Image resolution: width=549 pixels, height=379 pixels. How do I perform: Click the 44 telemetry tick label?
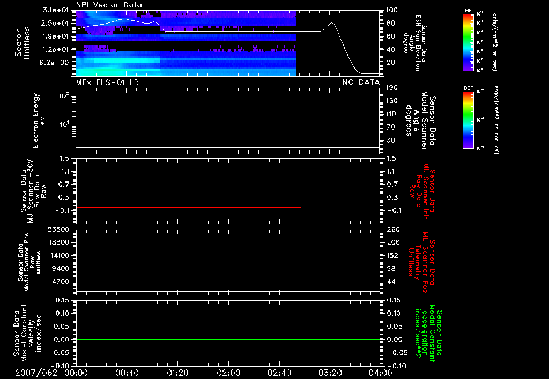click(x=391, y=282)
